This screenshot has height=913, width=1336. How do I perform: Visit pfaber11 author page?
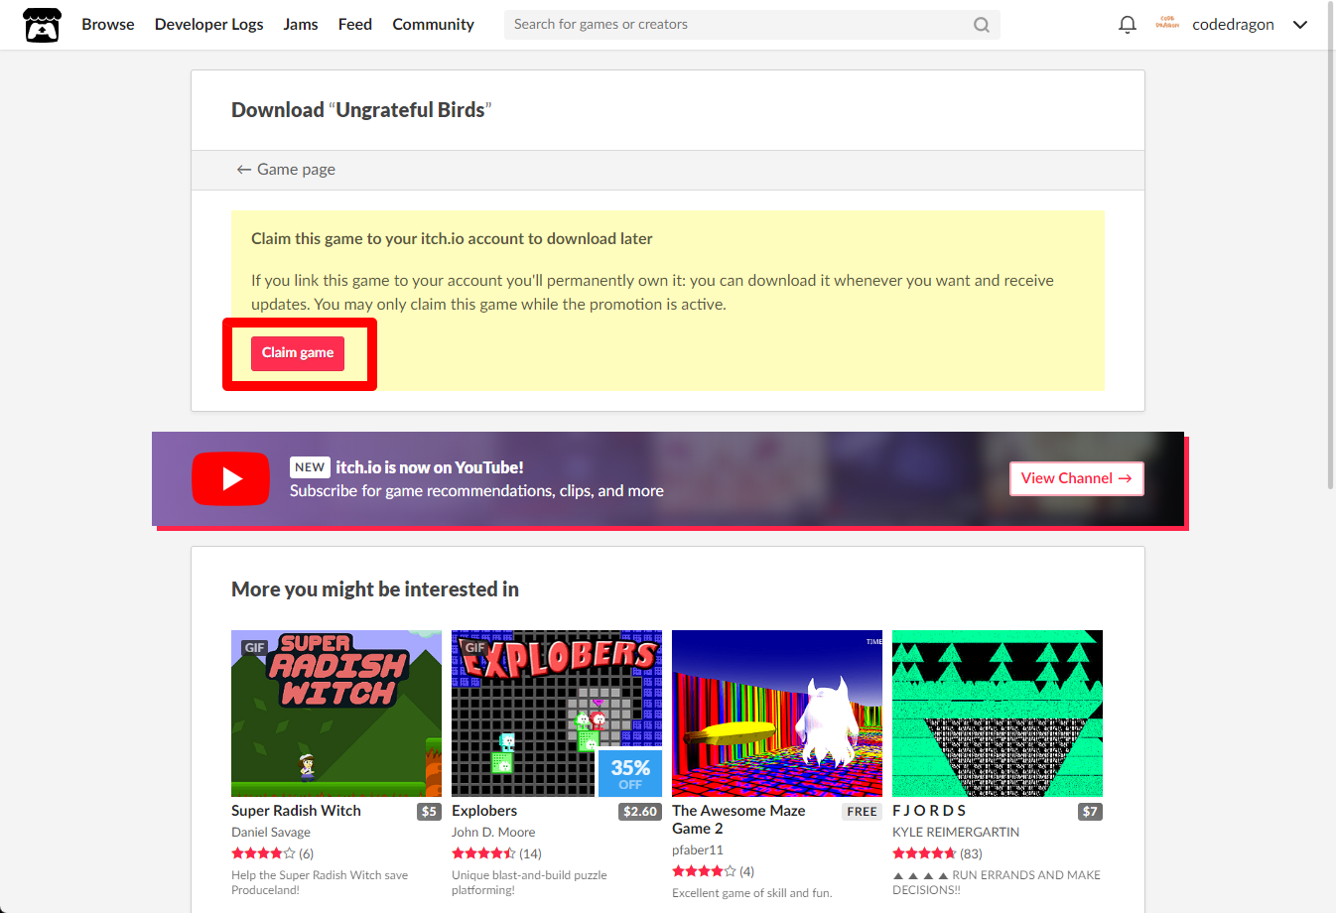(698, 850)
